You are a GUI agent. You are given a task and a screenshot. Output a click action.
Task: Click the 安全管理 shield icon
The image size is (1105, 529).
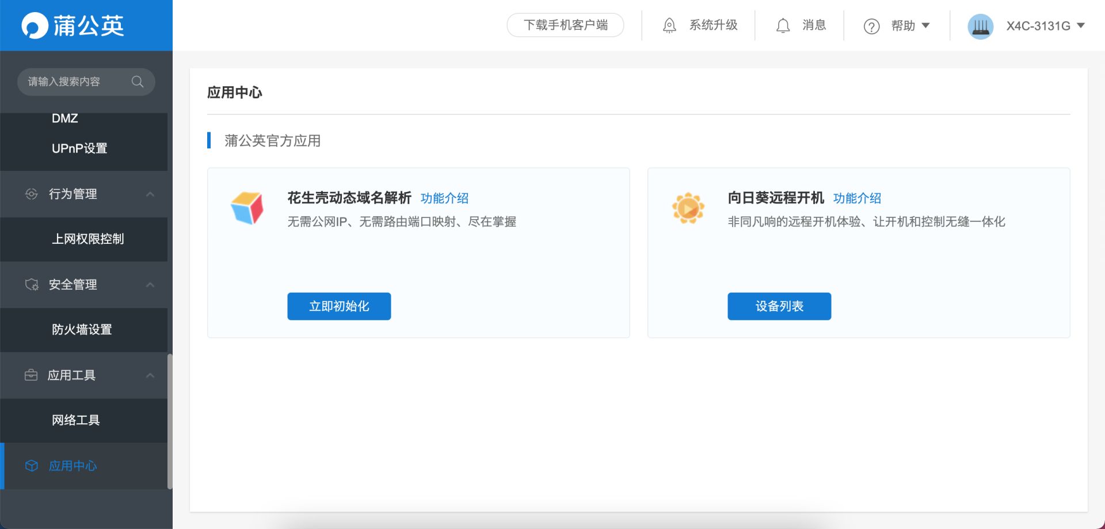coord(32,285)
